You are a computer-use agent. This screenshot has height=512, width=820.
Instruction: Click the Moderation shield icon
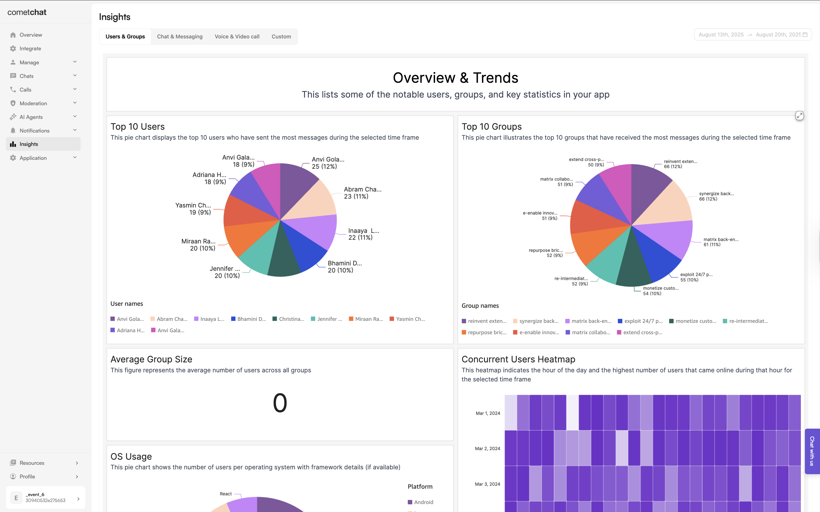(13, 103)
